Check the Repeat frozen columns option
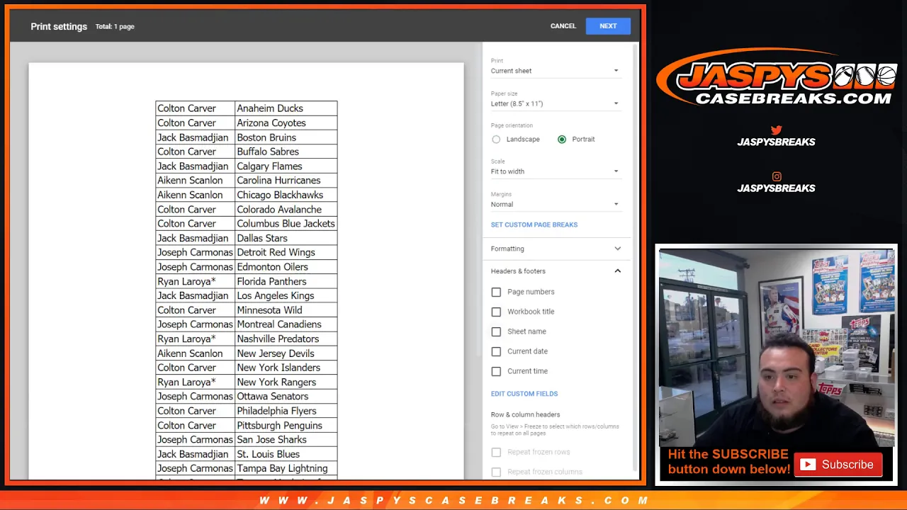Viewport: 907px width, 510px height. (x=496, y=472)
